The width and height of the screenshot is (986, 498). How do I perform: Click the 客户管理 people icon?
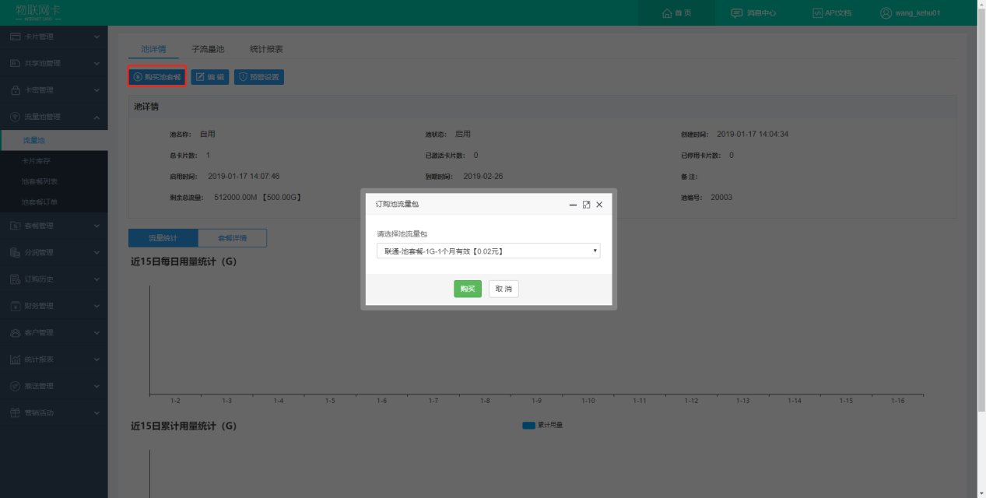click(15, 332)
